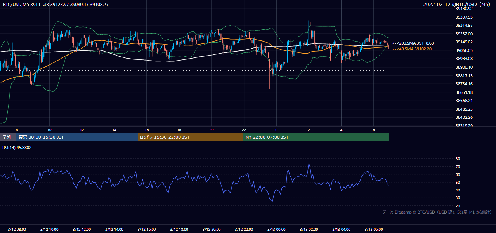
Task: Click price axis value 39480.92
Action: tap(464, 9)
